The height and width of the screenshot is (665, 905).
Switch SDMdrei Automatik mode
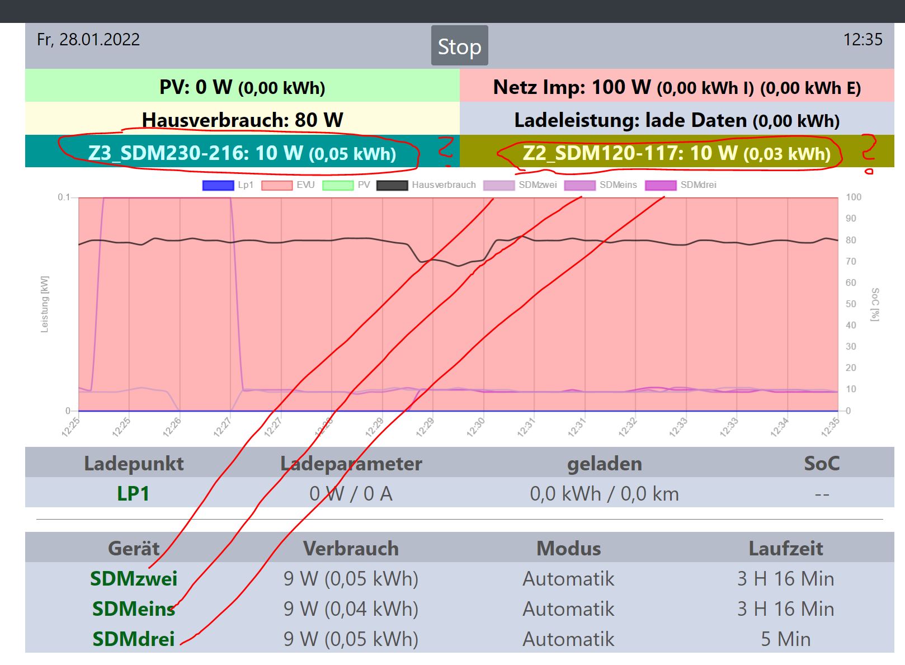point(568,639)
